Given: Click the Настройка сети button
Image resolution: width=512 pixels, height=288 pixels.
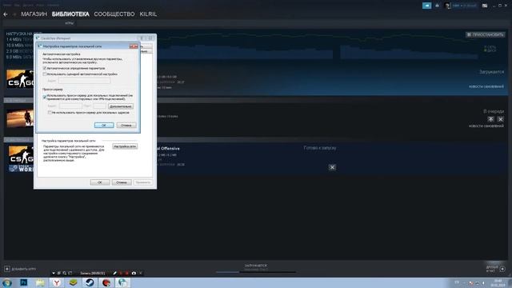Looking at the screenshot, I should (125, 146).
